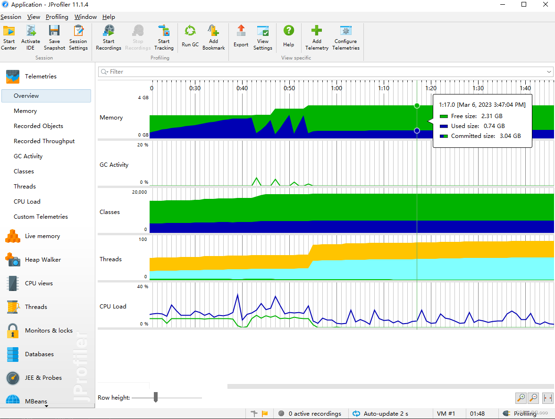
Task: Start Recordings from the toolbar
Action: point(109,37)
